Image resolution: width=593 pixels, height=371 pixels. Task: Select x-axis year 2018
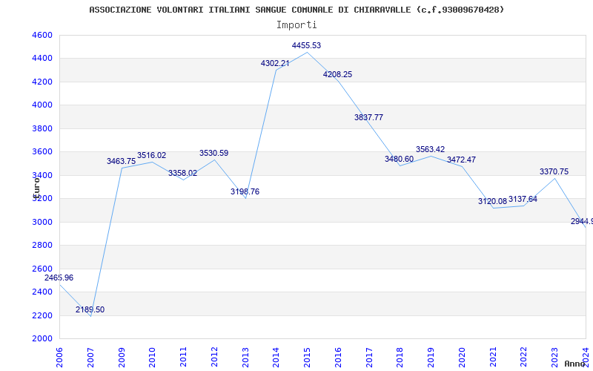(400, 357)
